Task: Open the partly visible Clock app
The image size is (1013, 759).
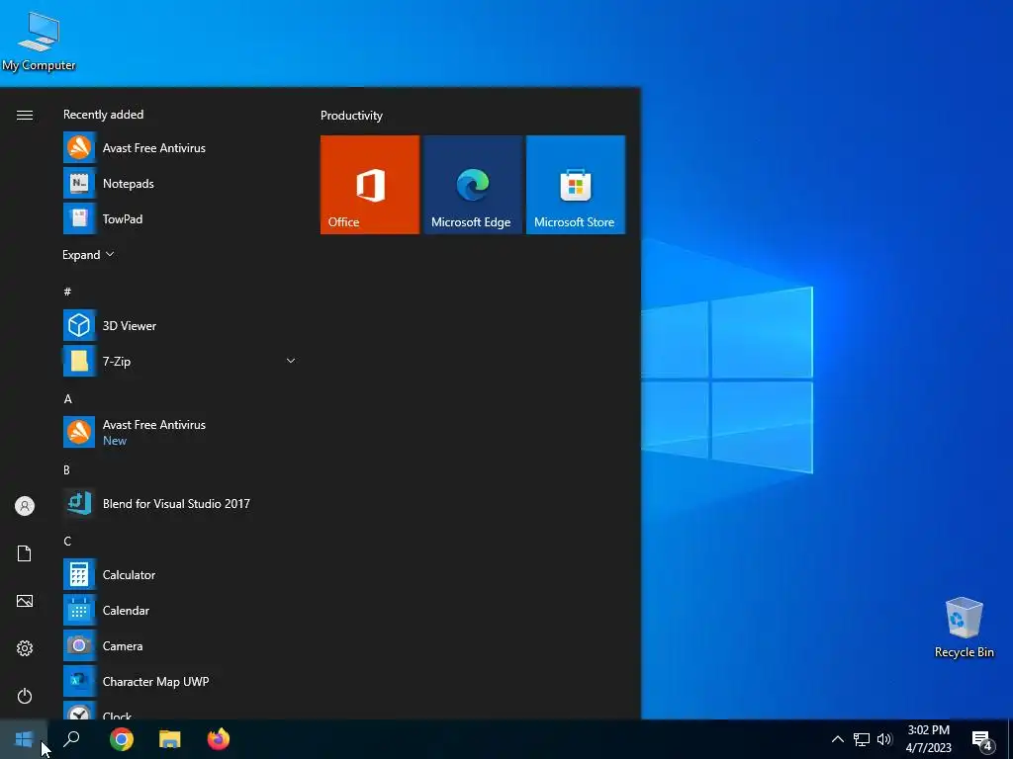Action: pos(179,710)
